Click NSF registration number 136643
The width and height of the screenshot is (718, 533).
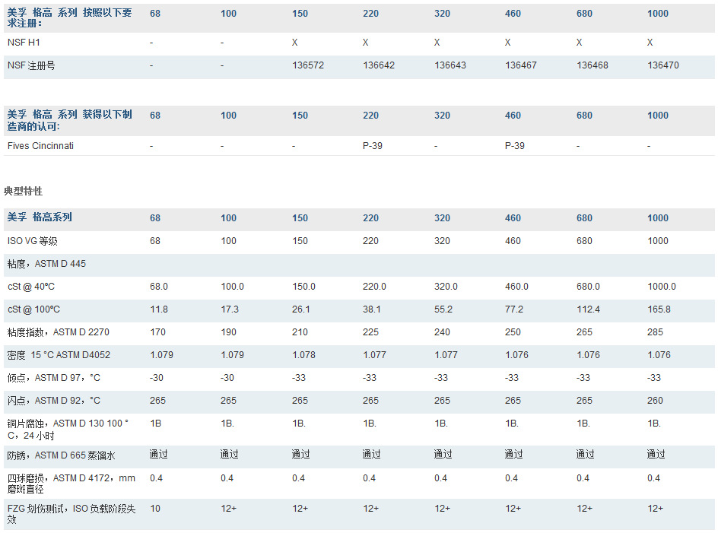(x=450, y=65)
